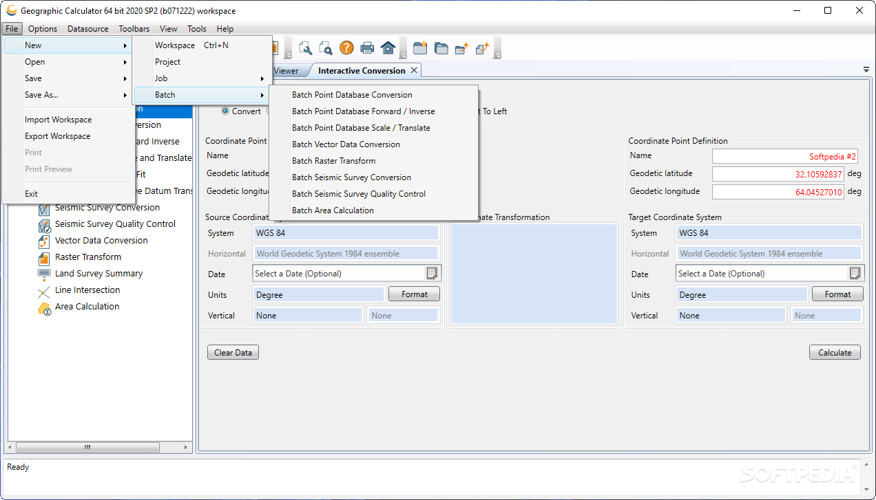Click Geodetic longitude field 64.04527010

(x=778, y=192)
